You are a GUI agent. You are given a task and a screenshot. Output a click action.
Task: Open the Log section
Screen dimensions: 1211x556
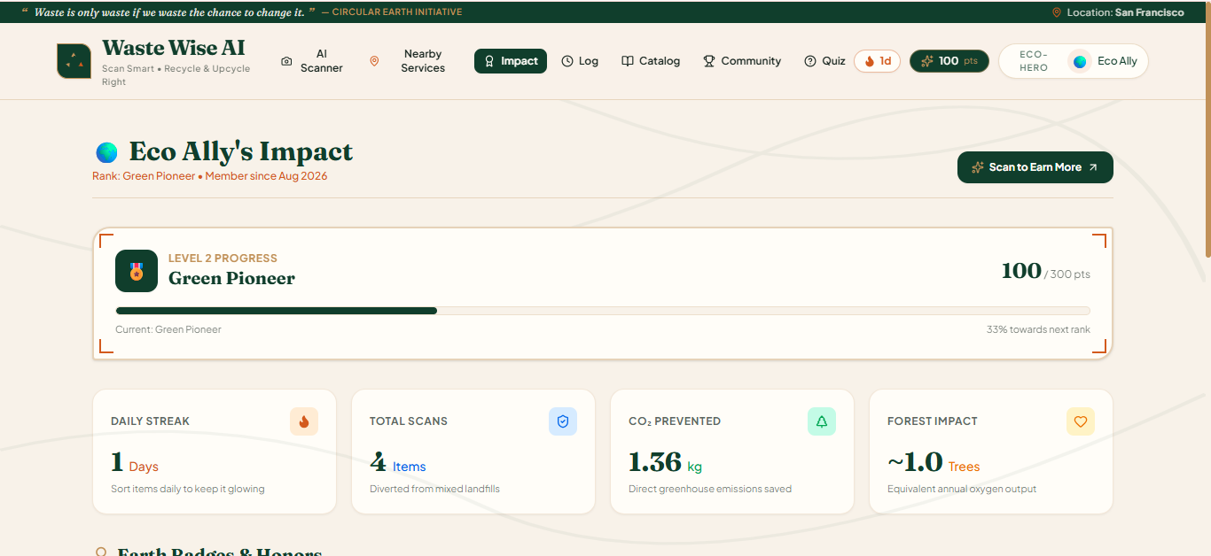pos(580,61)
